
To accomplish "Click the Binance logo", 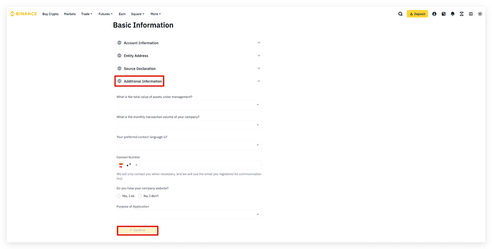I will tap(23, 14).
